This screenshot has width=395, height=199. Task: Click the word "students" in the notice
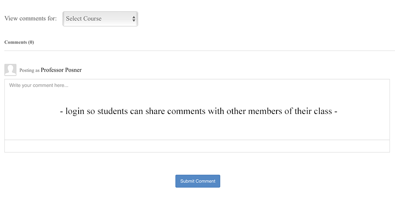112,111
